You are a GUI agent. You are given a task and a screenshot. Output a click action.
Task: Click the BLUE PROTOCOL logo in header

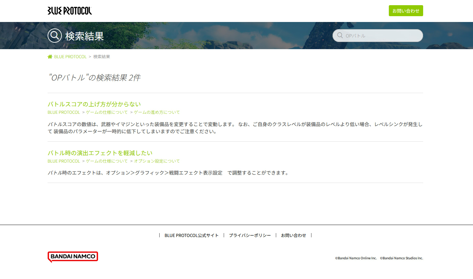(x=70, y=11)
